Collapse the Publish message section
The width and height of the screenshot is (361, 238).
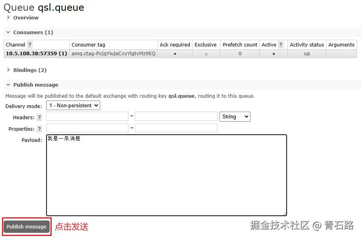click(36, 85)
